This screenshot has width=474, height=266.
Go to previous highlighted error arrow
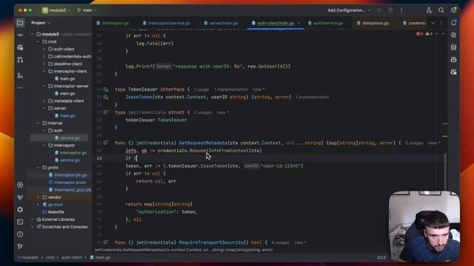pyautogui.click(x=436, y=33)
